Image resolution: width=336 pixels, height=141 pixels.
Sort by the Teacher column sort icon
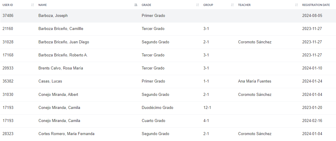(296, 5)
